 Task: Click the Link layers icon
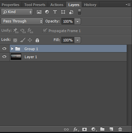pos(66,129)
